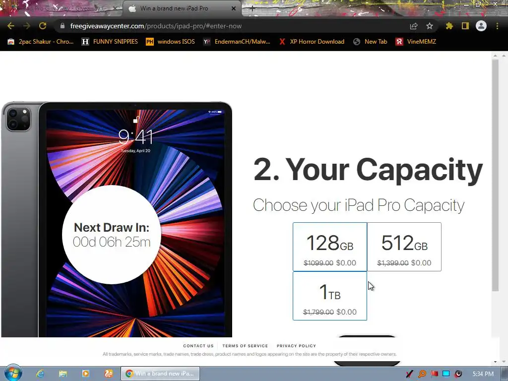
Task: Click the red checkmark tray icon
Action: click(409, 374)
